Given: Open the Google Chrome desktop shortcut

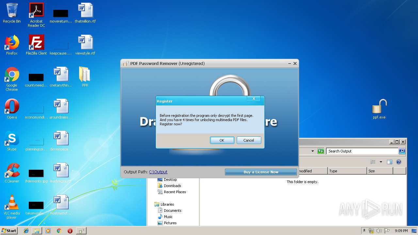Looking at the screenshot, I should tap(12, 79).
